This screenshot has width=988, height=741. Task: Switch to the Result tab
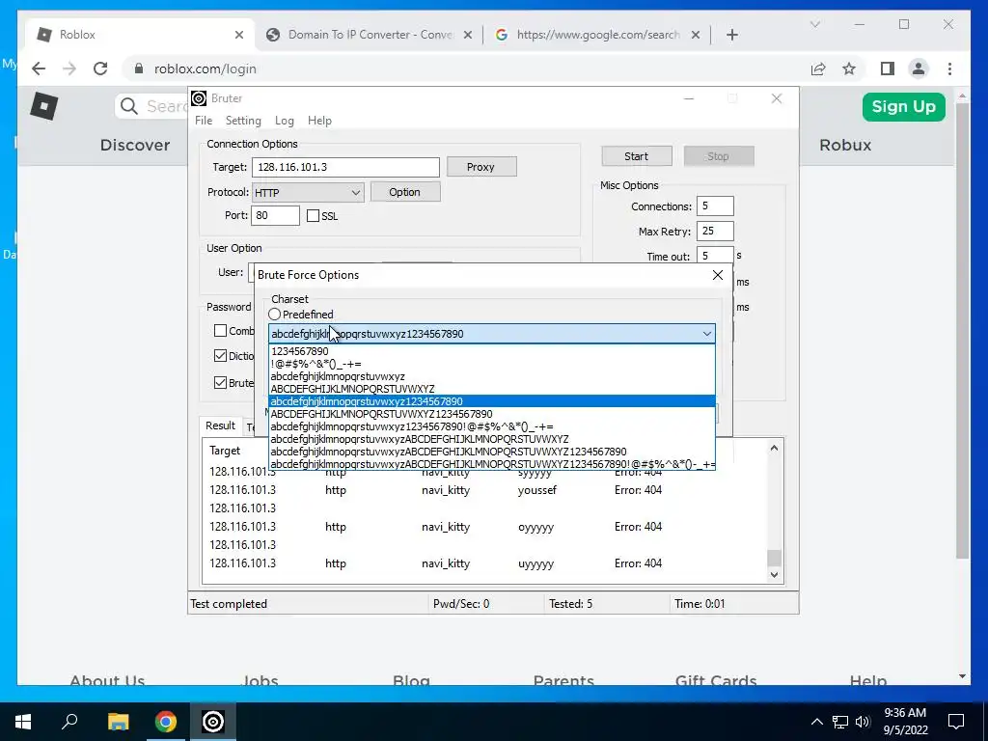(220, 425)
